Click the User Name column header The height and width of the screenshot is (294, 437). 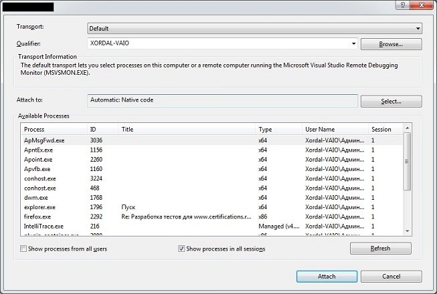pyautogui.click(x=335, y=129)
